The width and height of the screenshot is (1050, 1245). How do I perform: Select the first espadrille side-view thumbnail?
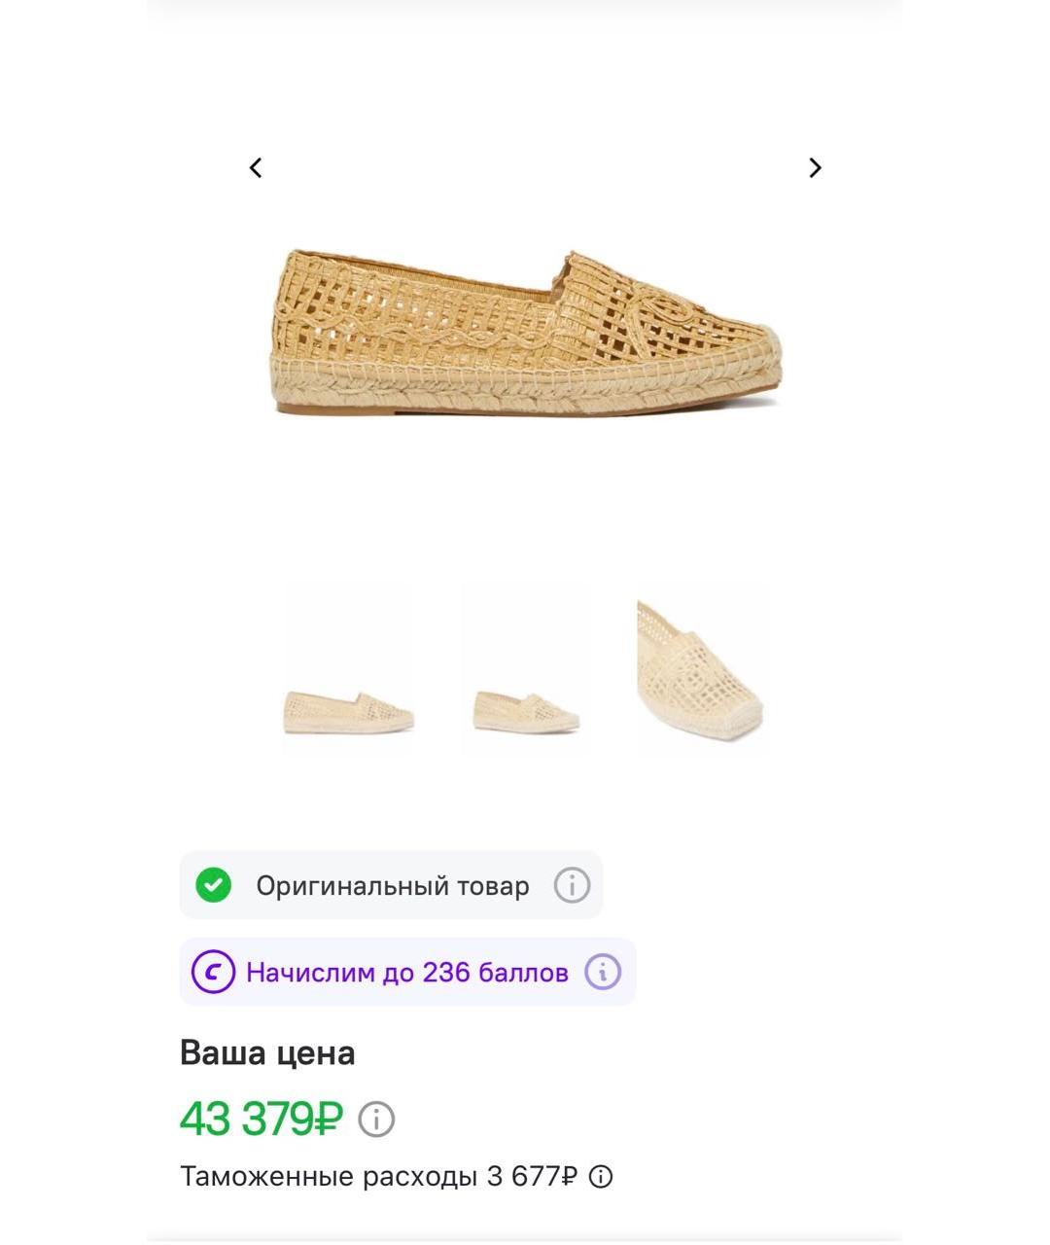pos(348,669)
